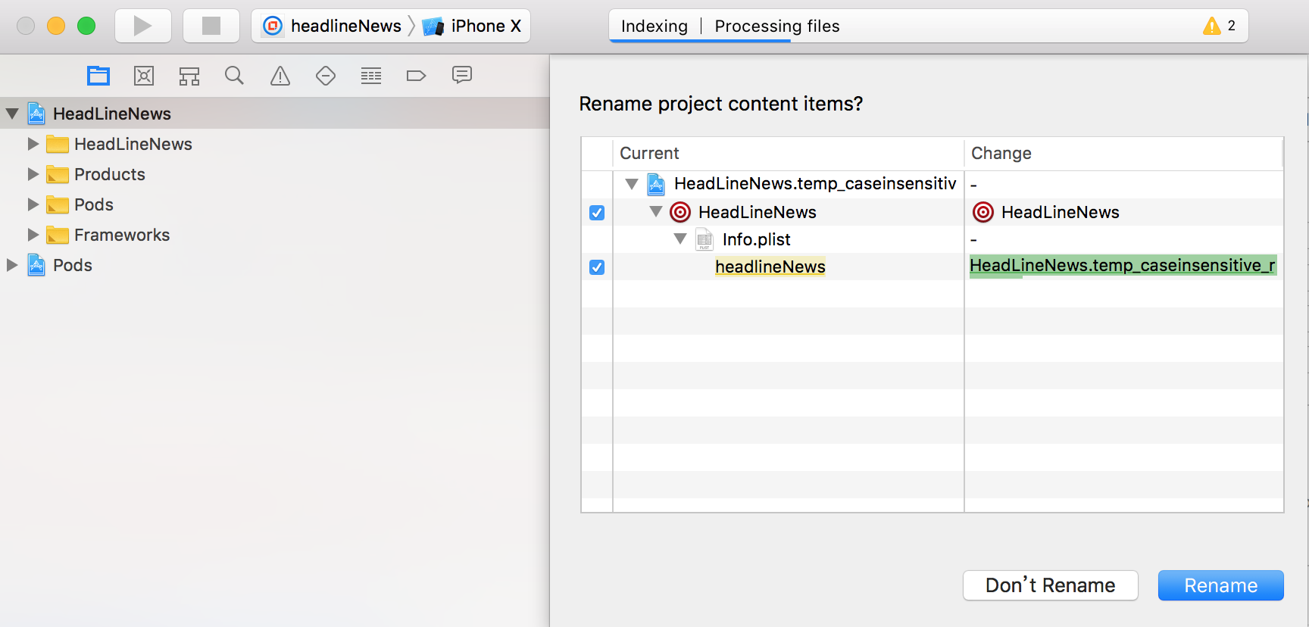This screenshot has height=627, width=1309.
Task: Open the Project navigator folder icon
Action: [x=98, y=76]
